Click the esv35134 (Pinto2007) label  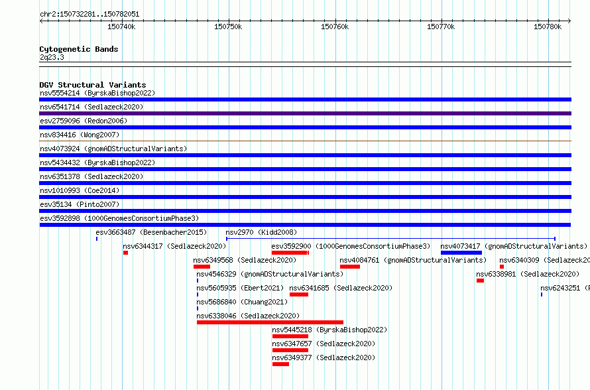[80, 204]
